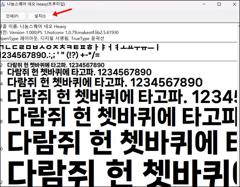The height and width of the screenshot is (187, 240).
Task: Click the 설치(I) install button
Action: click(x=41, y=16)
